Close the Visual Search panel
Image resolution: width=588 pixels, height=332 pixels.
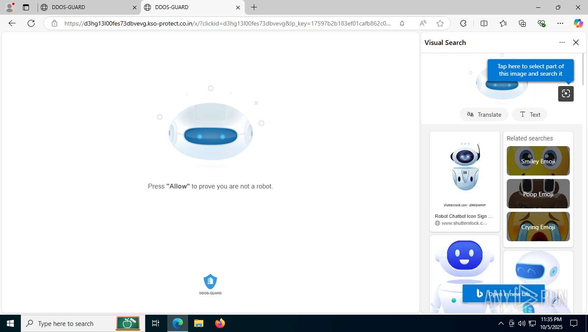click(x=576, y=42)
